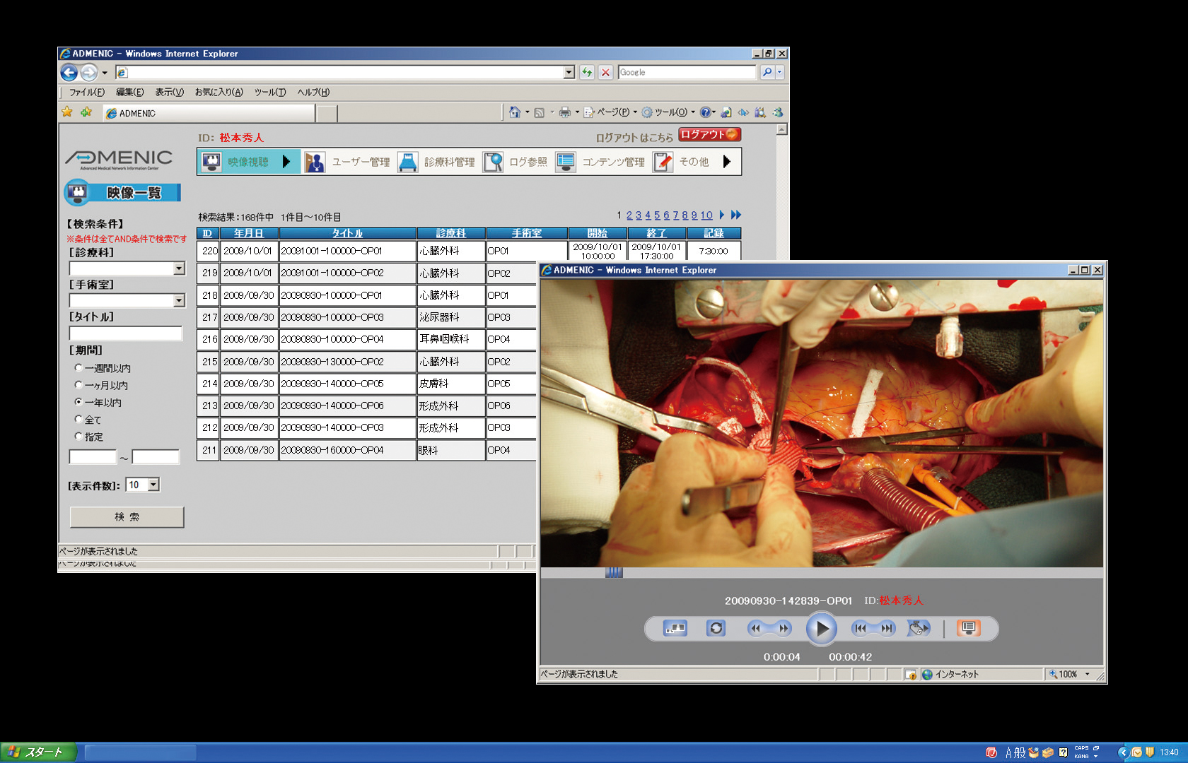Select the 一週間以内 radio button

click(78, 367)
